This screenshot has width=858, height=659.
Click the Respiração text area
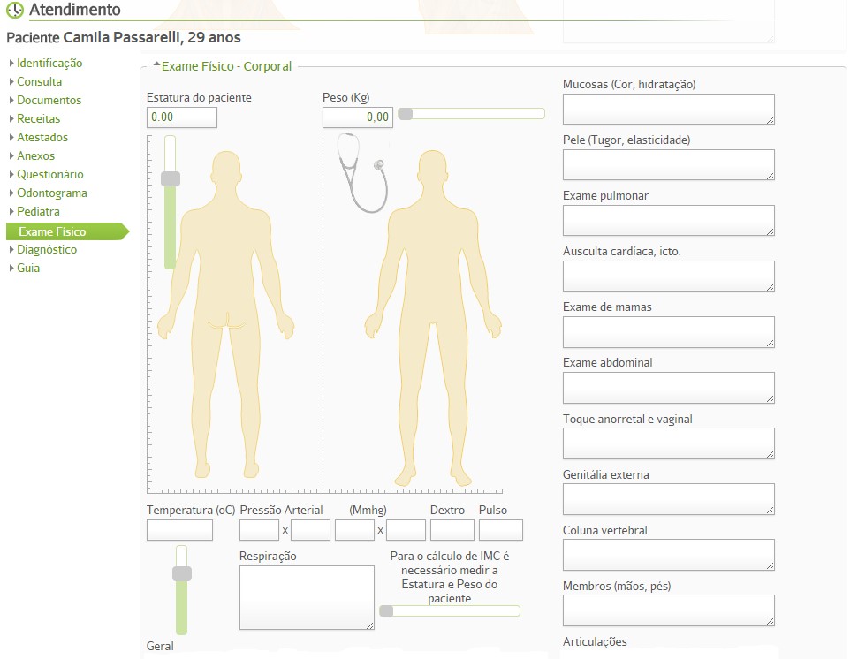click(307, 597)
